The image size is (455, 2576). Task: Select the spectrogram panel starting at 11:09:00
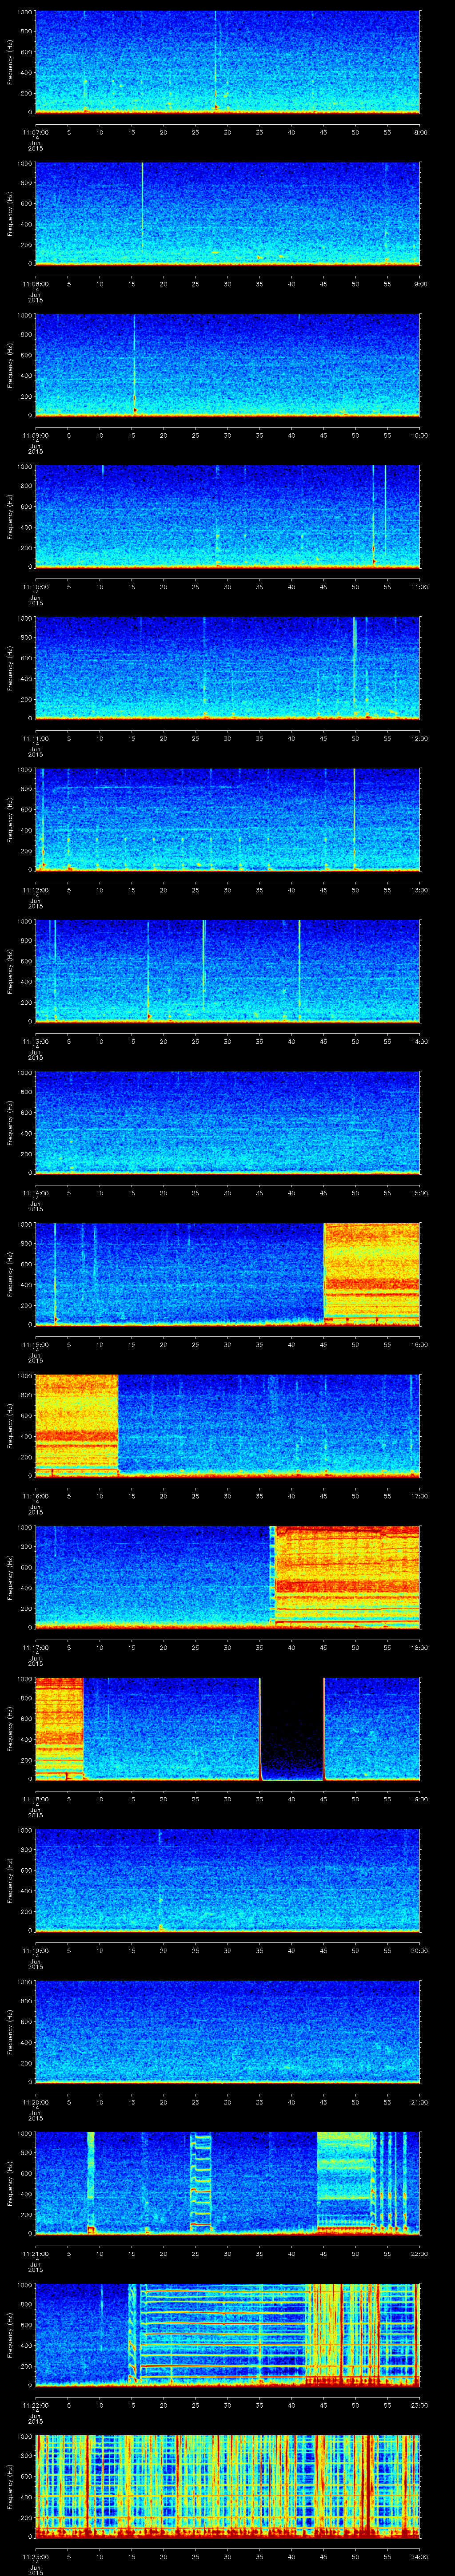(x=227, y=365)
